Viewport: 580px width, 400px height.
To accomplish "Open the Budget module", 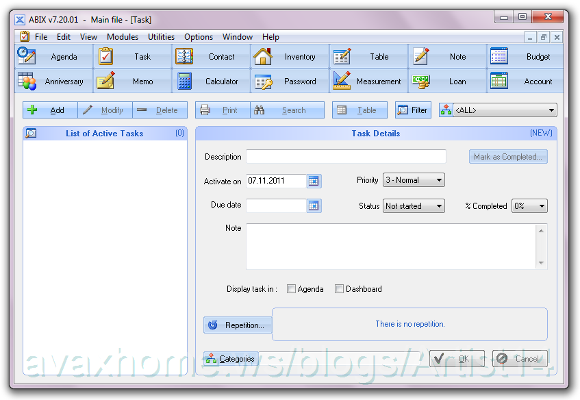I will (x=526, y=57).
